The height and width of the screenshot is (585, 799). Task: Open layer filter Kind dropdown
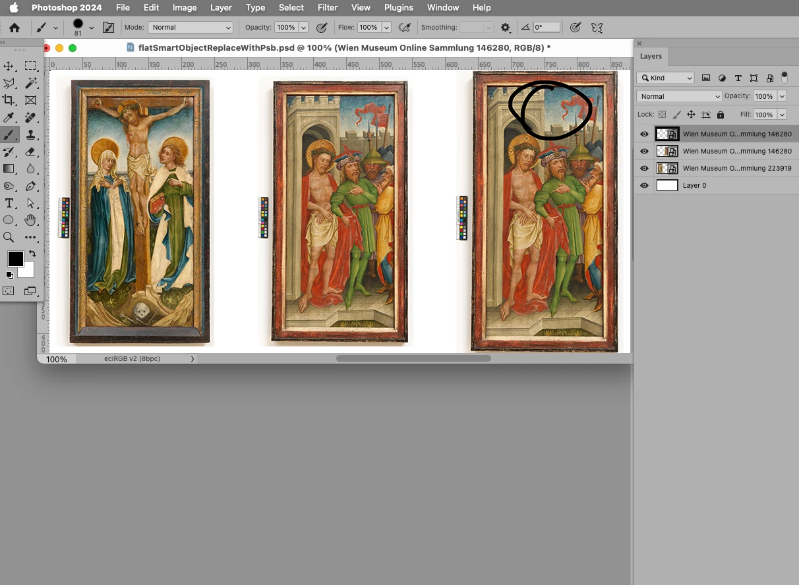point(666,78)
